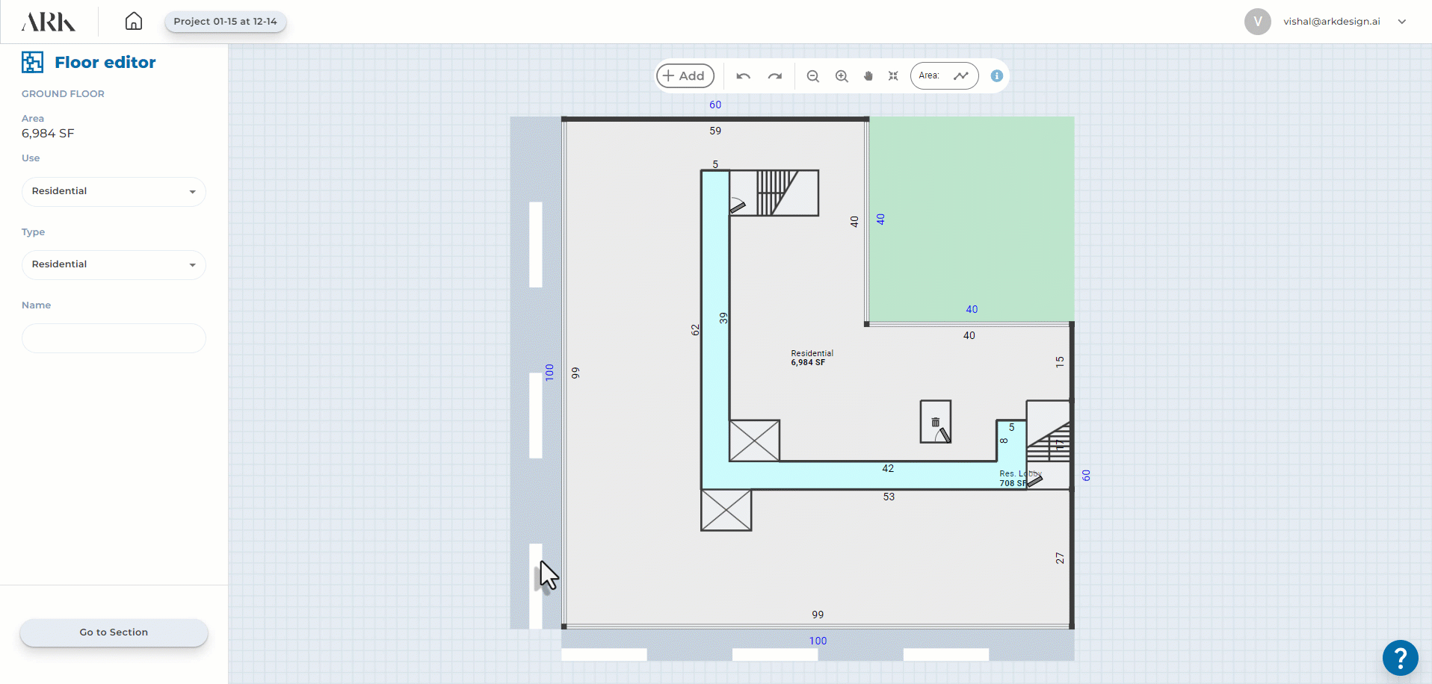Zoom out using the magnifier minus icon
The image size is (1432, 684).
813,76
